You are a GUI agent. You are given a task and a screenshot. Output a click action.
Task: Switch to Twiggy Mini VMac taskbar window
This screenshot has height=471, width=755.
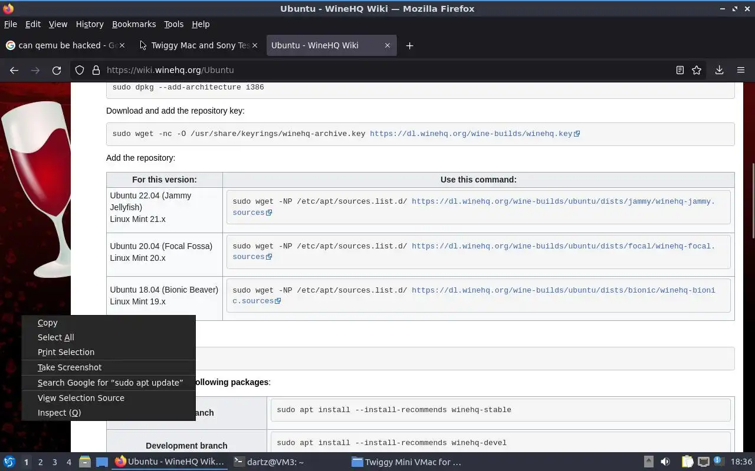[x=406, y=462]
